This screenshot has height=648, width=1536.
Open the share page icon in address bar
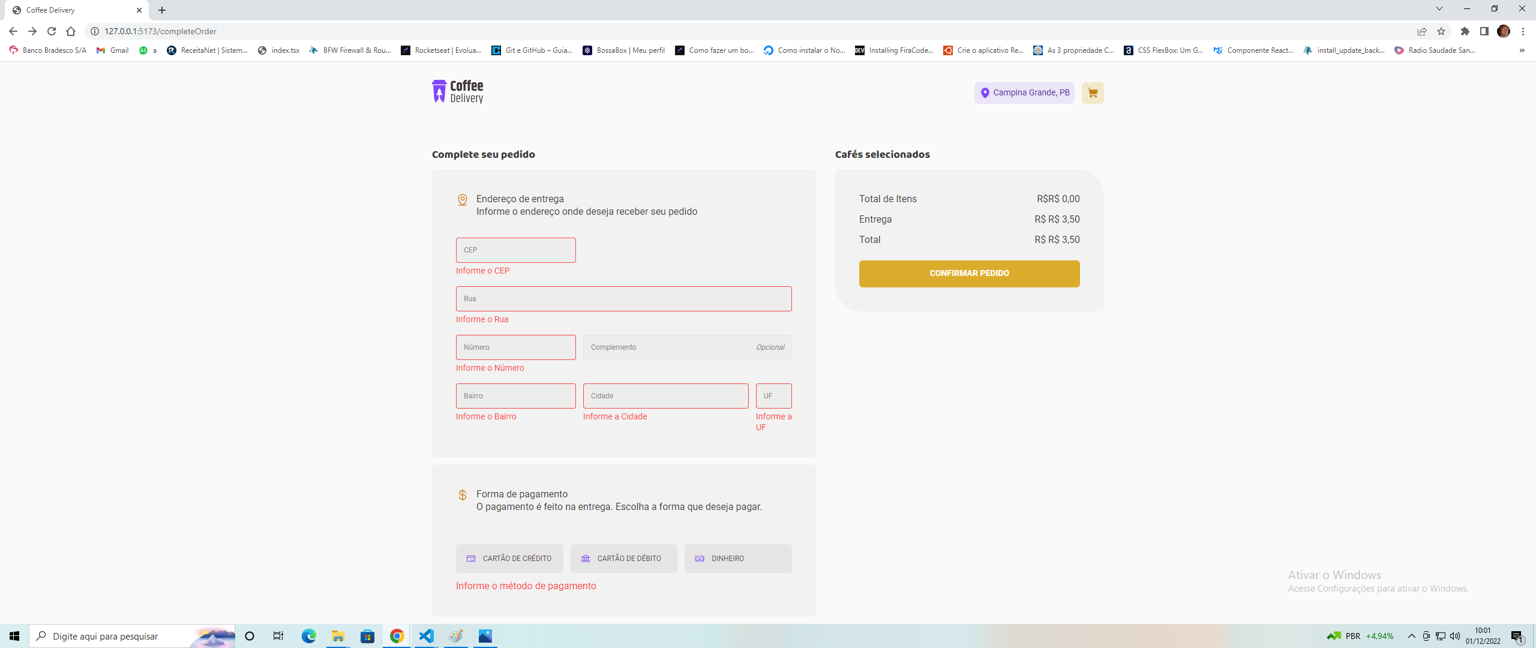(x=1421, y=31)
